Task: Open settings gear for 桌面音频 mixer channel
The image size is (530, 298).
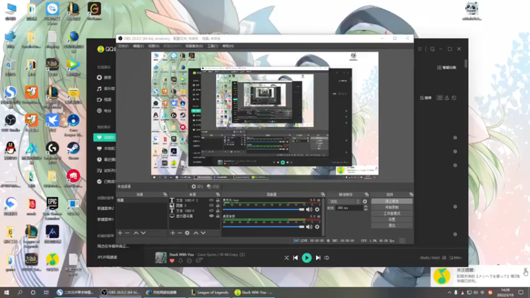Action: pos(317,226)
